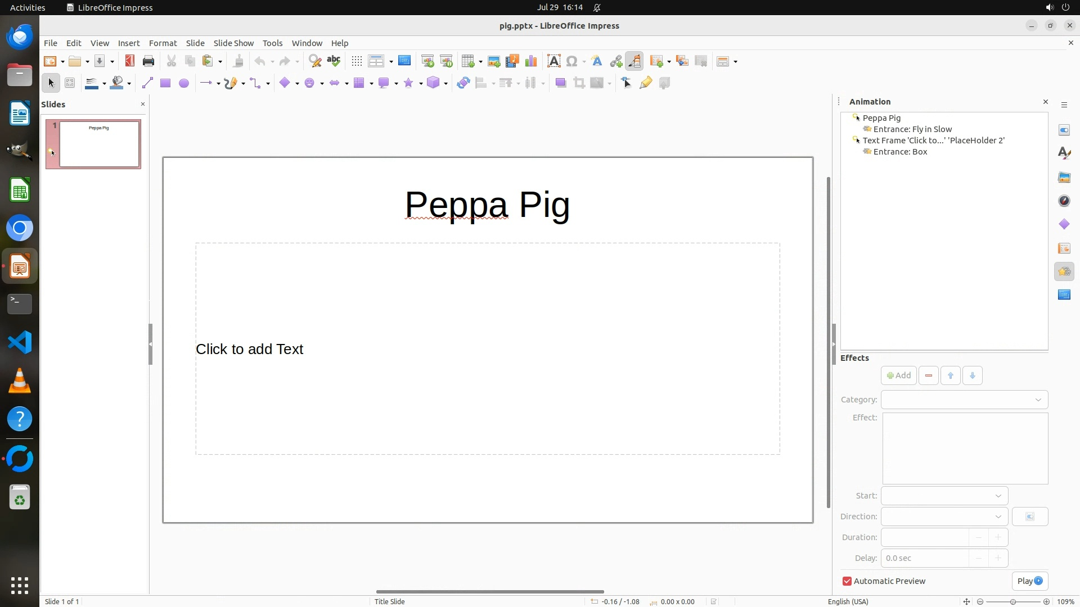Click the Add effect button
This screenshot has height=607, width=1080.
pyautogui.click(x=898, y=375)
